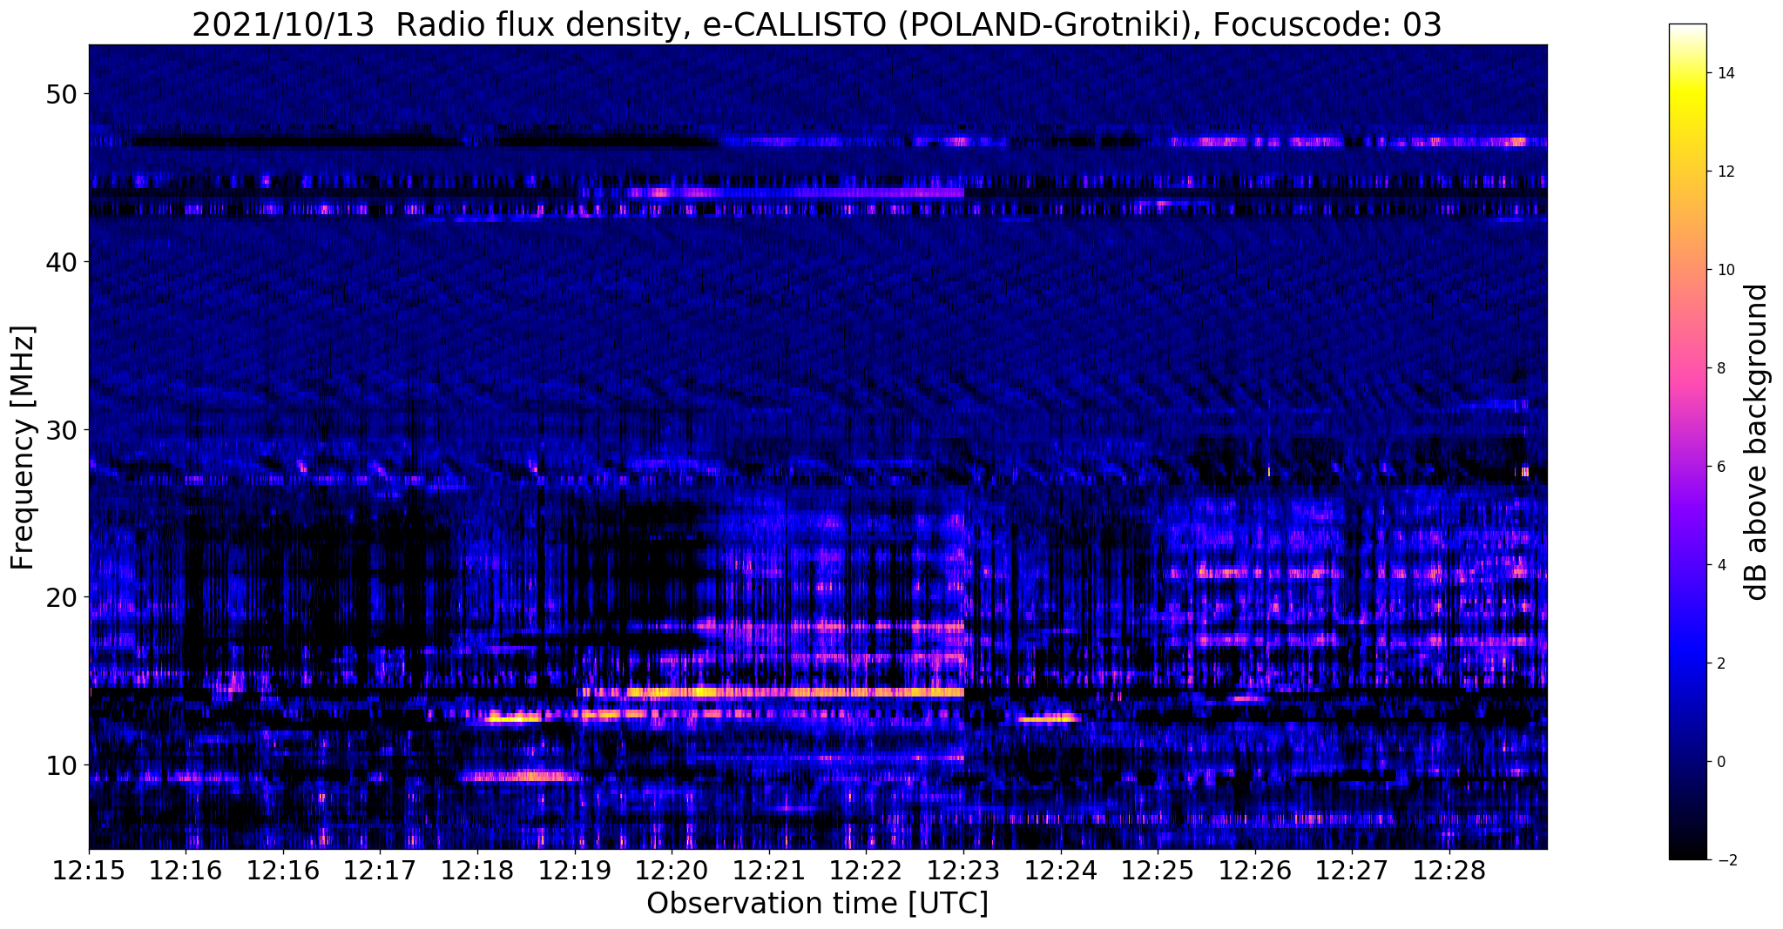Click the 12:25 time tick label
The image size is (1783, 929).
pyautogui.click(x=1158, y=871)
